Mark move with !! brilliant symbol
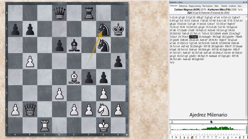 click(x=196, y=137)
